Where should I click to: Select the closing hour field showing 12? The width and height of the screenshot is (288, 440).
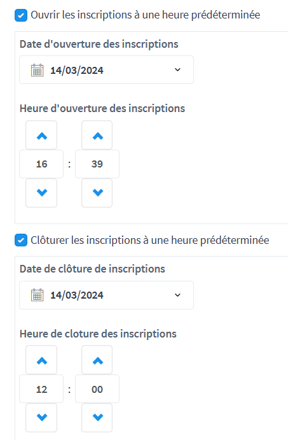coord(41,389)
